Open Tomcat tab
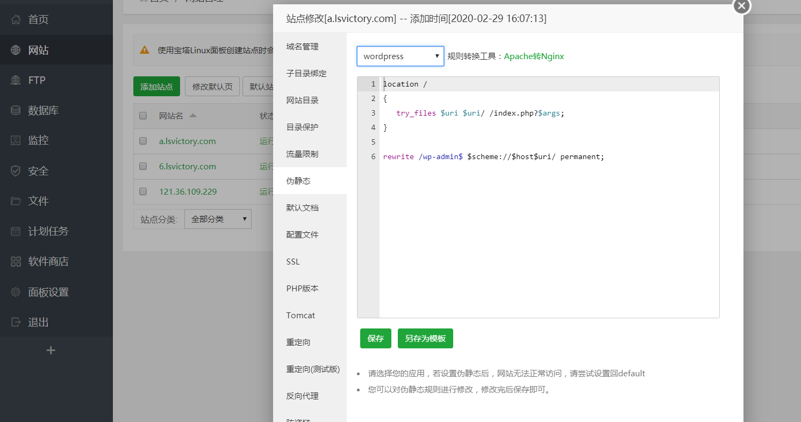Image resolution: width=801 pixels, height=422 pixels. [310, 316]
